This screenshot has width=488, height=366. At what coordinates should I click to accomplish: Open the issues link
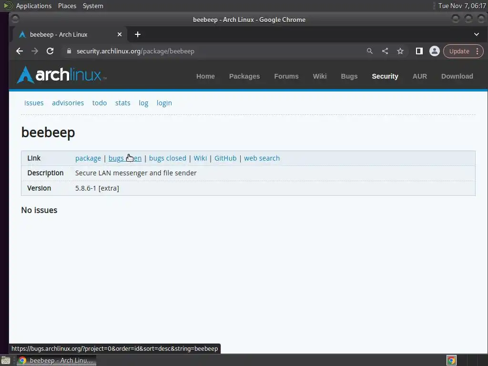pyautogui.click(x=34, y=103)
